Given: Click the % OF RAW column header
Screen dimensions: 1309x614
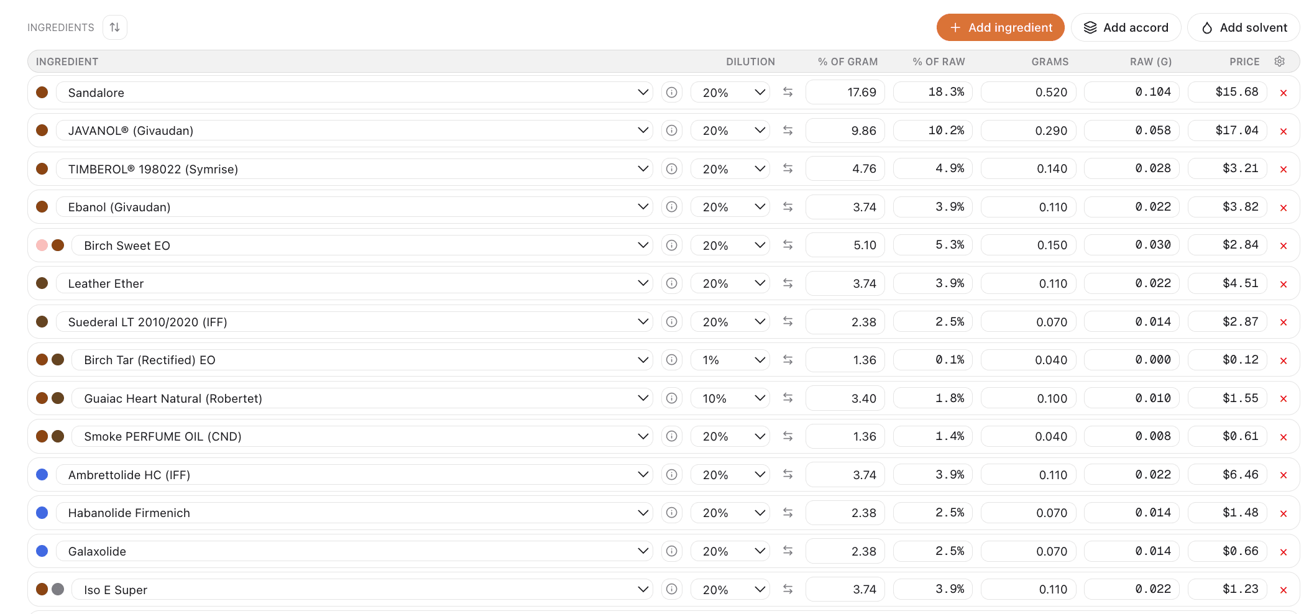Looking at the screenshot, I should (x=938, y=62).
